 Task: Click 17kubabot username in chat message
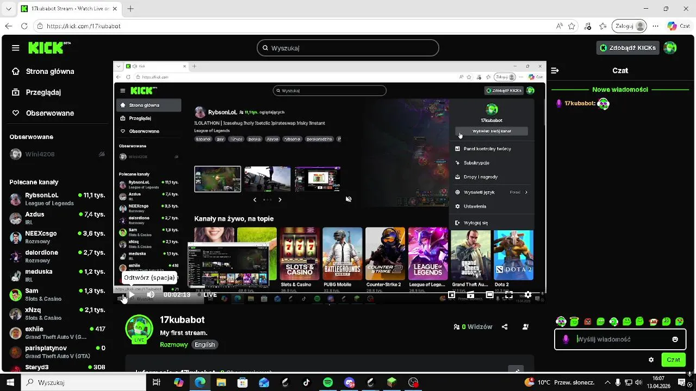point(580,103)
